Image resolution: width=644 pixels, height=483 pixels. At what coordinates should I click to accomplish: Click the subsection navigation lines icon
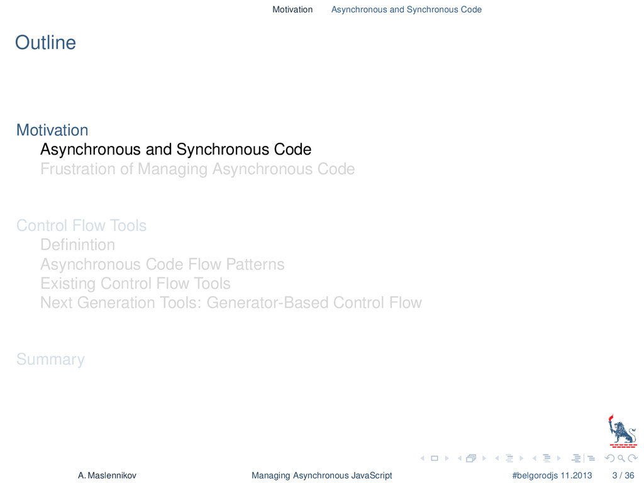coord(509,458)
